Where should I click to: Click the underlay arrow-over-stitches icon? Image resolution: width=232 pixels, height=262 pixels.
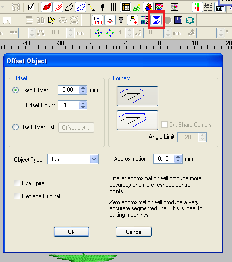click(x=98, y=20)
